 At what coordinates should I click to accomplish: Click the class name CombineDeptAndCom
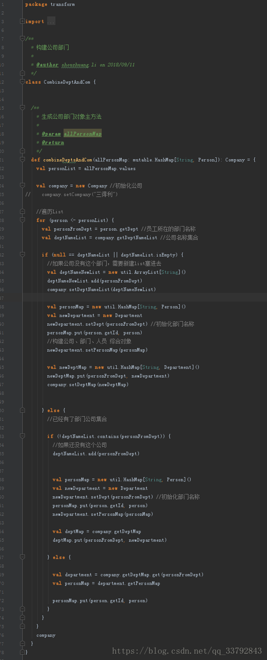coord(67,82)
